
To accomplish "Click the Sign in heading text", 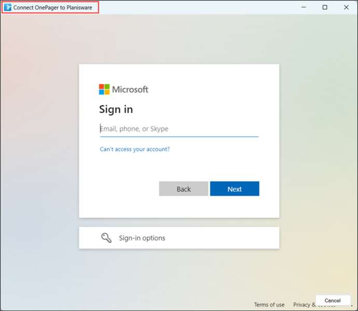I will coord(116,110).
